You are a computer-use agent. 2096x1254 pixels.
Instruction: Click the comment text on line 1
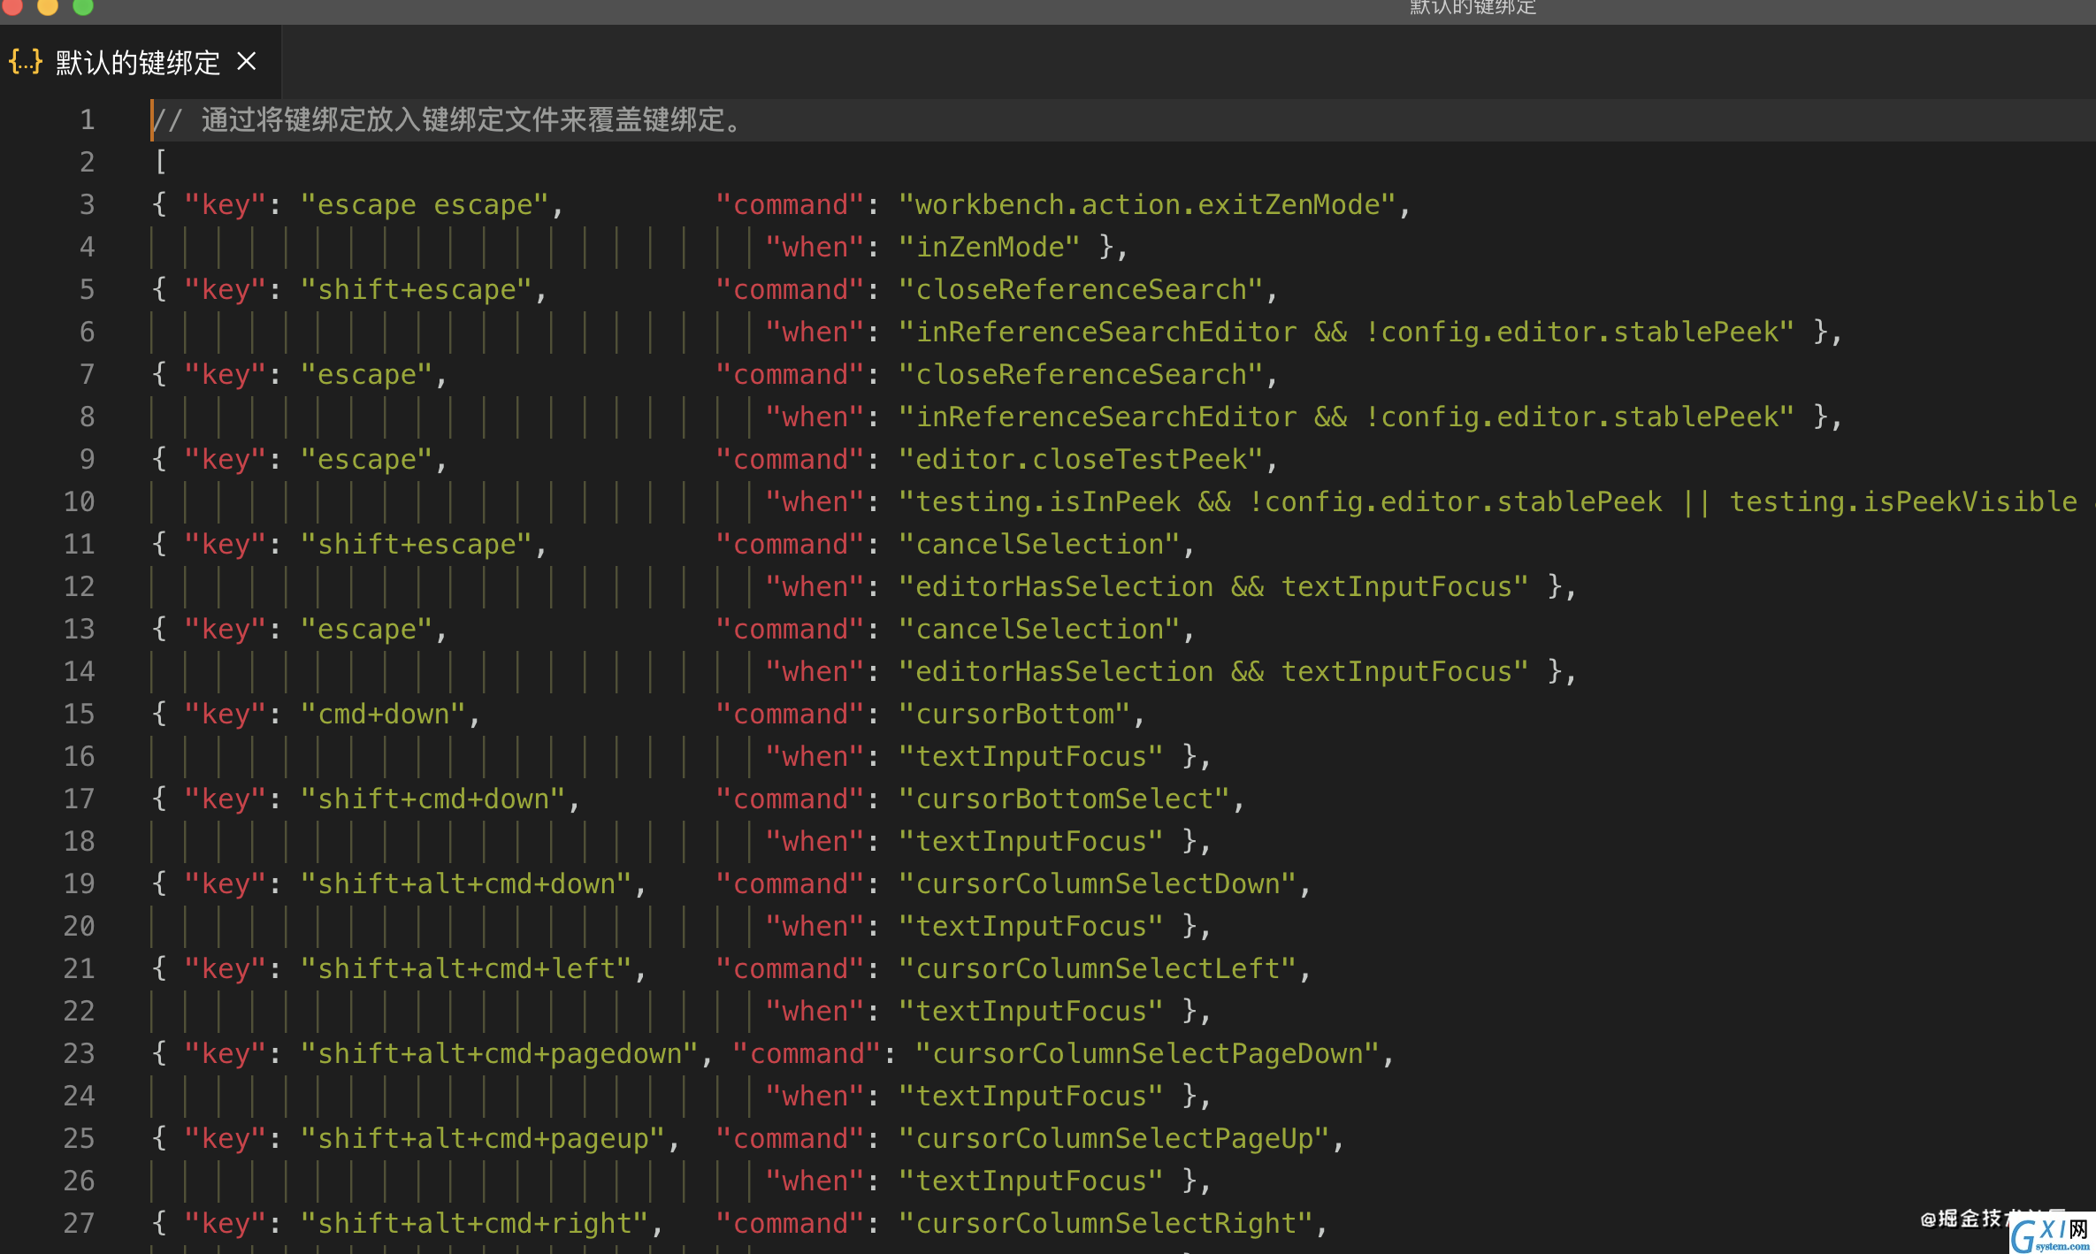coord(449,119)
